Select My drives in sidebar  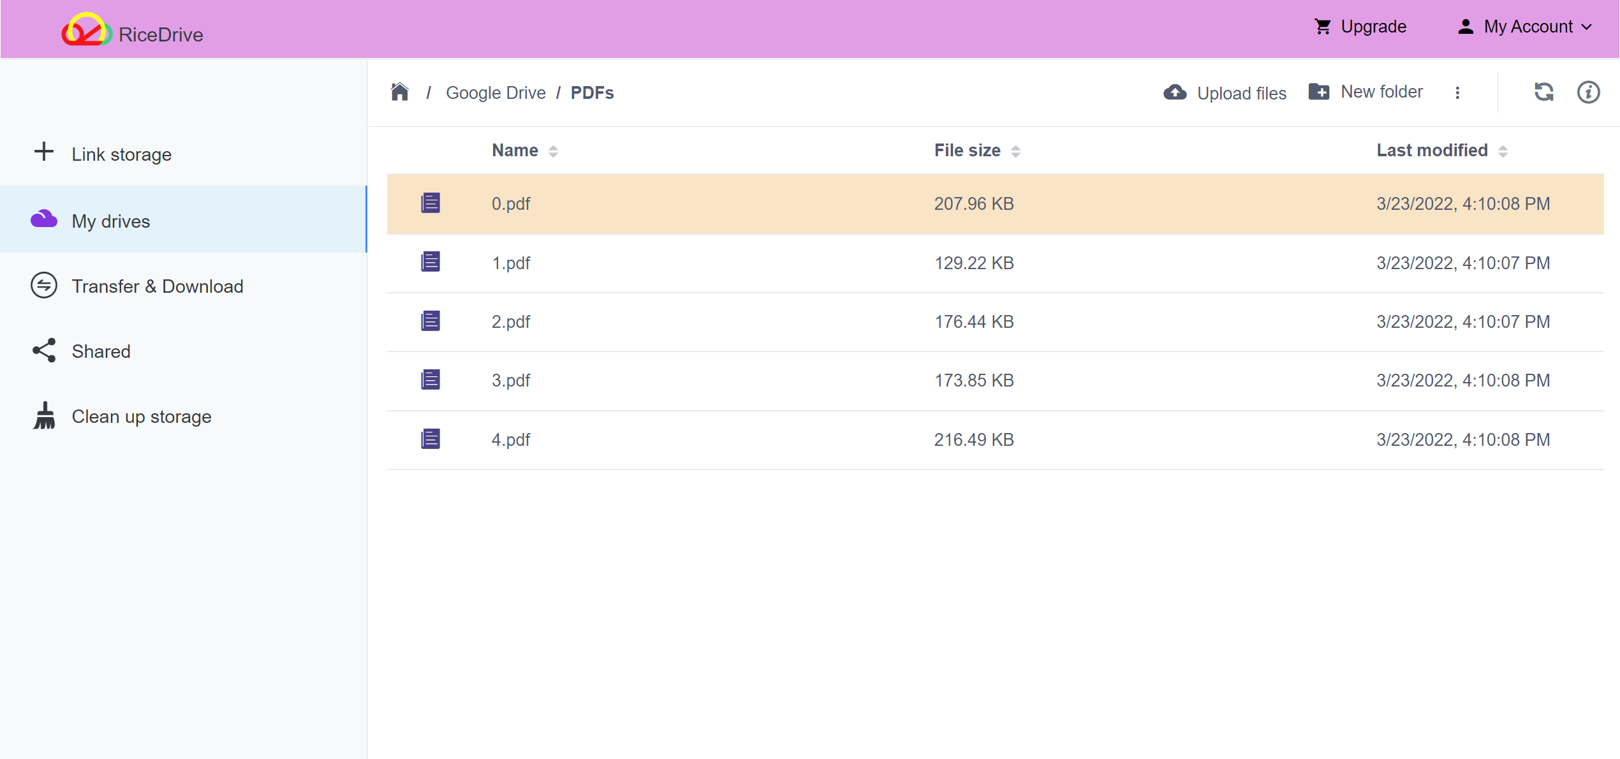pos(110,221)
